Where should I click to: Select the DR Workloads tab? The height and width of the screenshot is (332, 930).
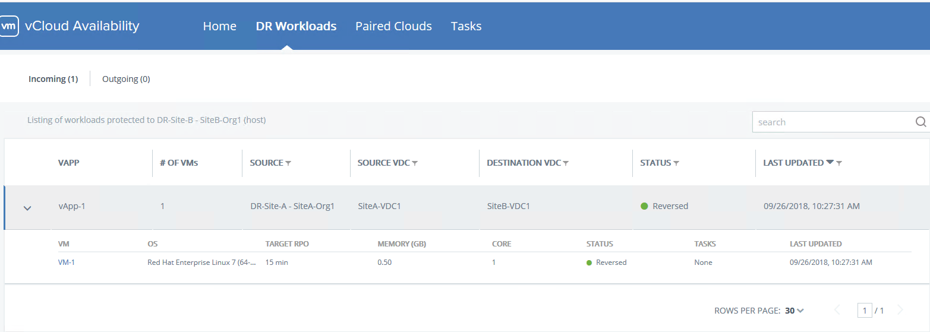[296, 26]
